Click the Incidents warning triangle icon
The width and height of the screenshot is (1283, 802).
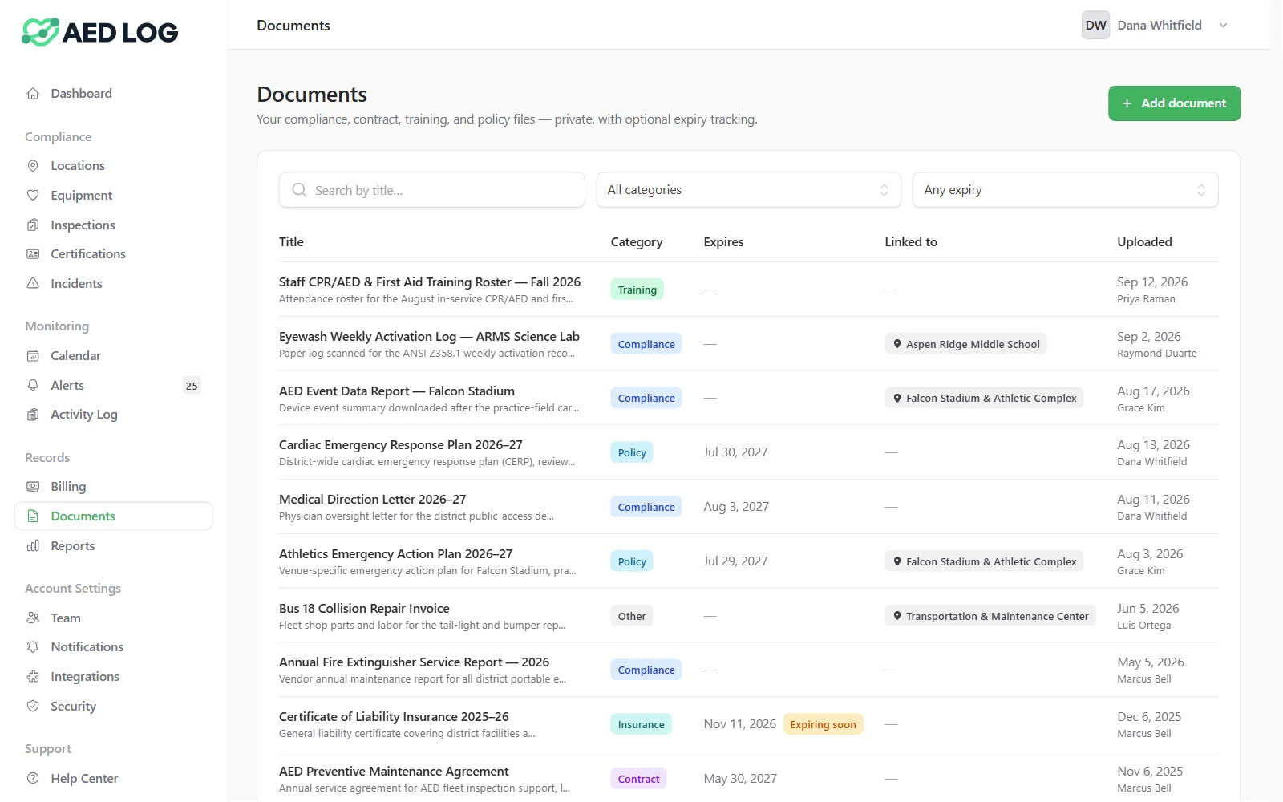33,284
